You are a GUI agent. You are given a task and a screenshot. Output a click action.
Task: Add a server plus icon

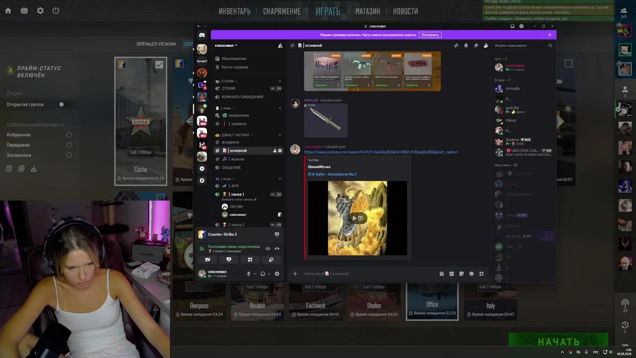coord(202,169)
